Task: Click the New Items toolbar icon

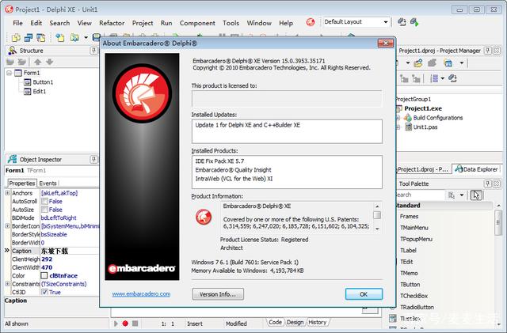Action: tap(16, 38)
